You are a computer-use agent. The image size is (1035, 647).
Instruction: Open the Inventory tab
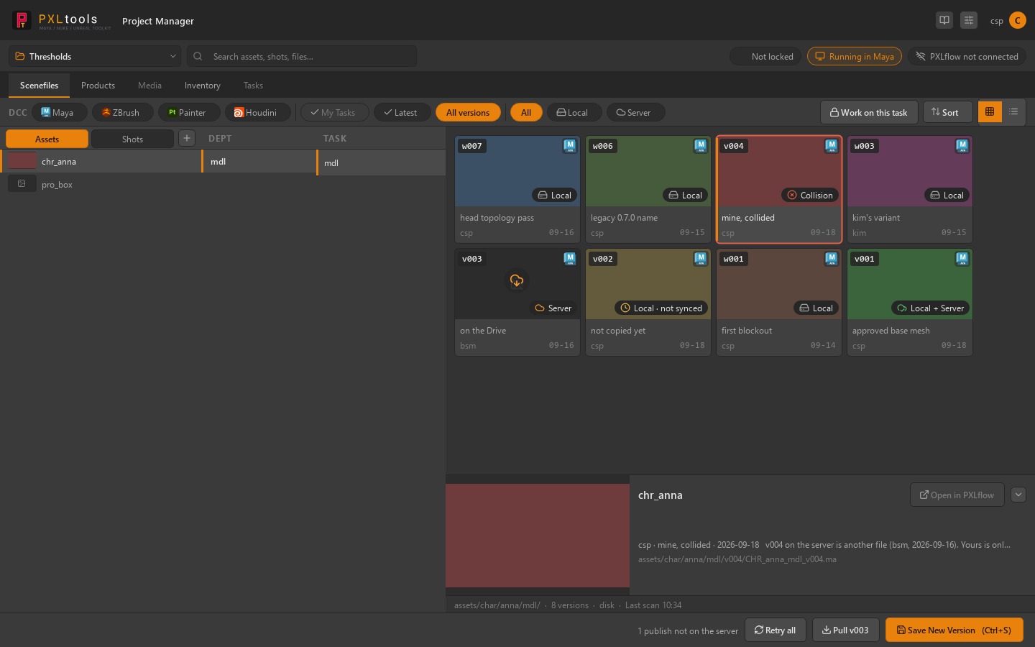coord(203,86)
